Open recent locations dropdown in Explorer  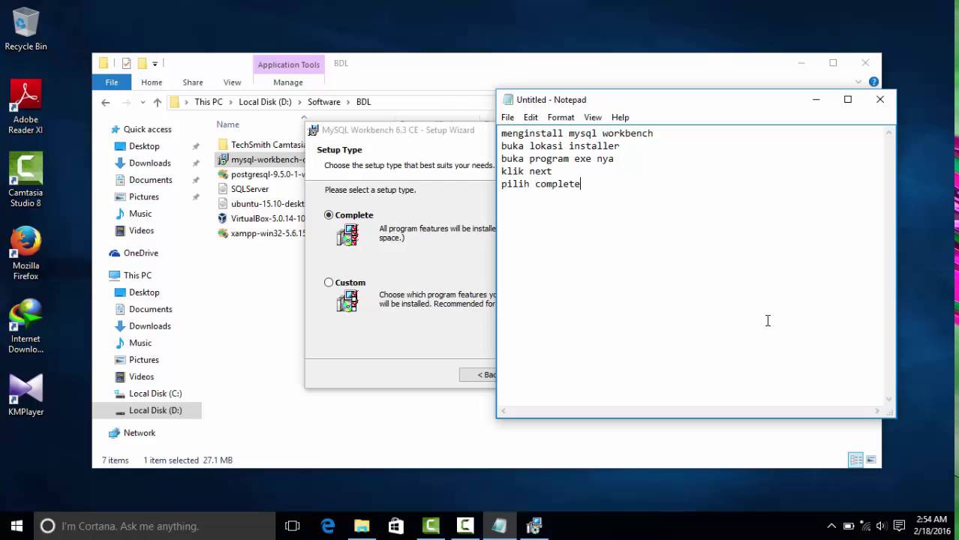coord(143,102)
